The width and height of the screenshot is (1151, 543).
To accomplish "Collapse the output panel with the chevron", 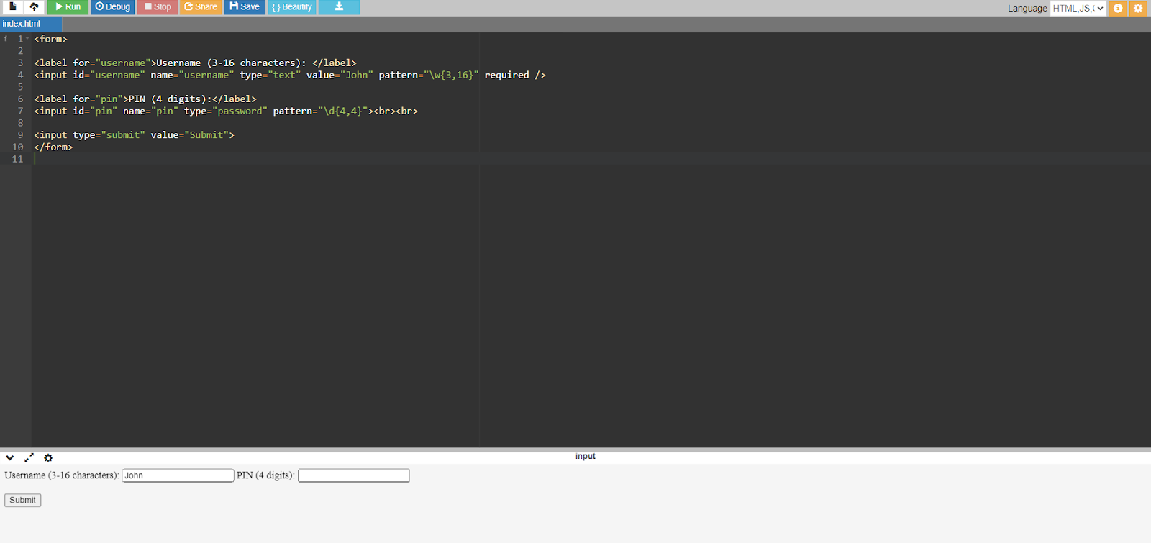I will [10, 457].
